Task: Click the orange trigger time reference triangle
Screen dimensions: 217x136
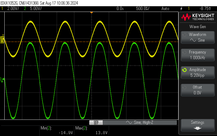Action: [x=92, y=13]
